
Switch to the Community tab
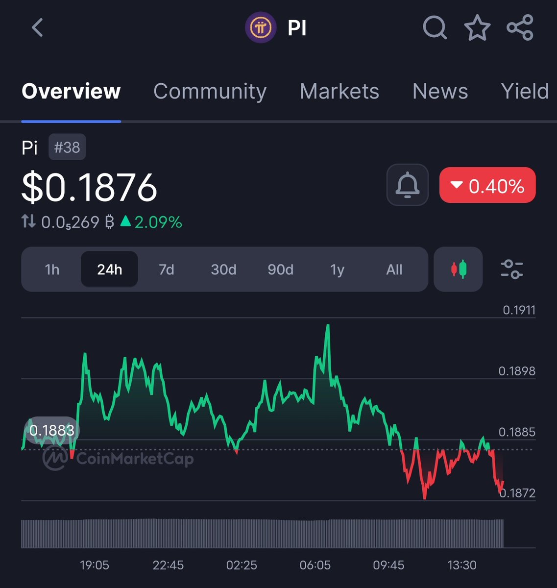pos(210,91)
